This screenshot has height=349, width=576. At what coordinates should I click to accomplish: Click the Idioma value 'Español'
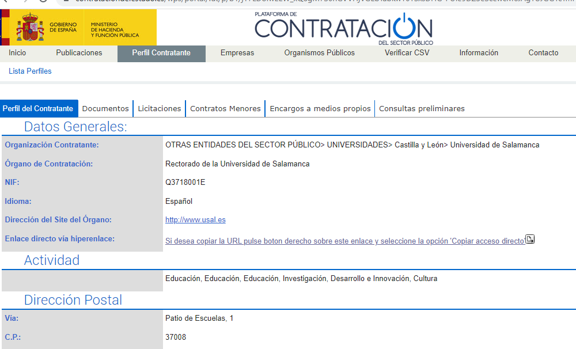click(x=179, y=202)
